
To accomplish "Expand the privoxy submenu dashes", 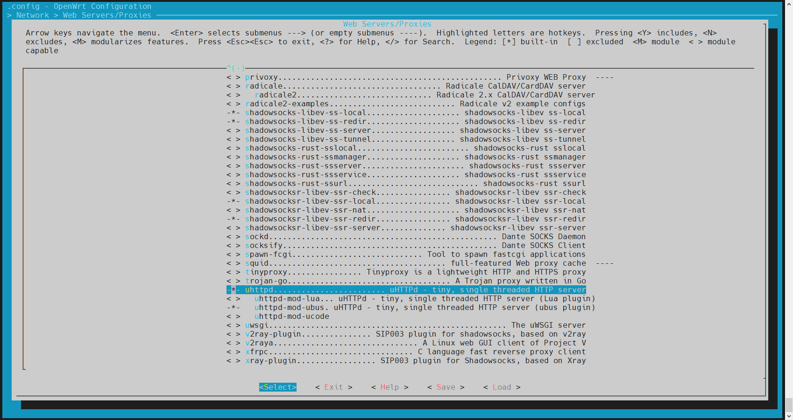I will [604, 77].
